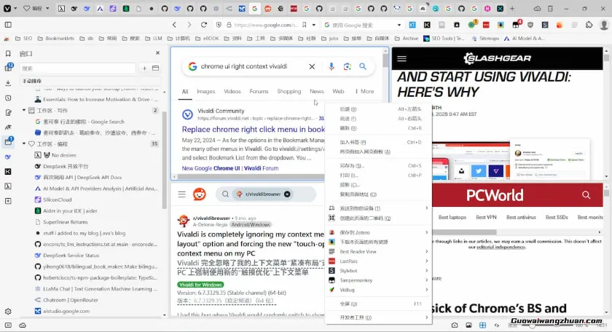The width and height of the screenshot is (612, 332).
Task: Switch to Google Videos tab
Action: tap(232, 91)
